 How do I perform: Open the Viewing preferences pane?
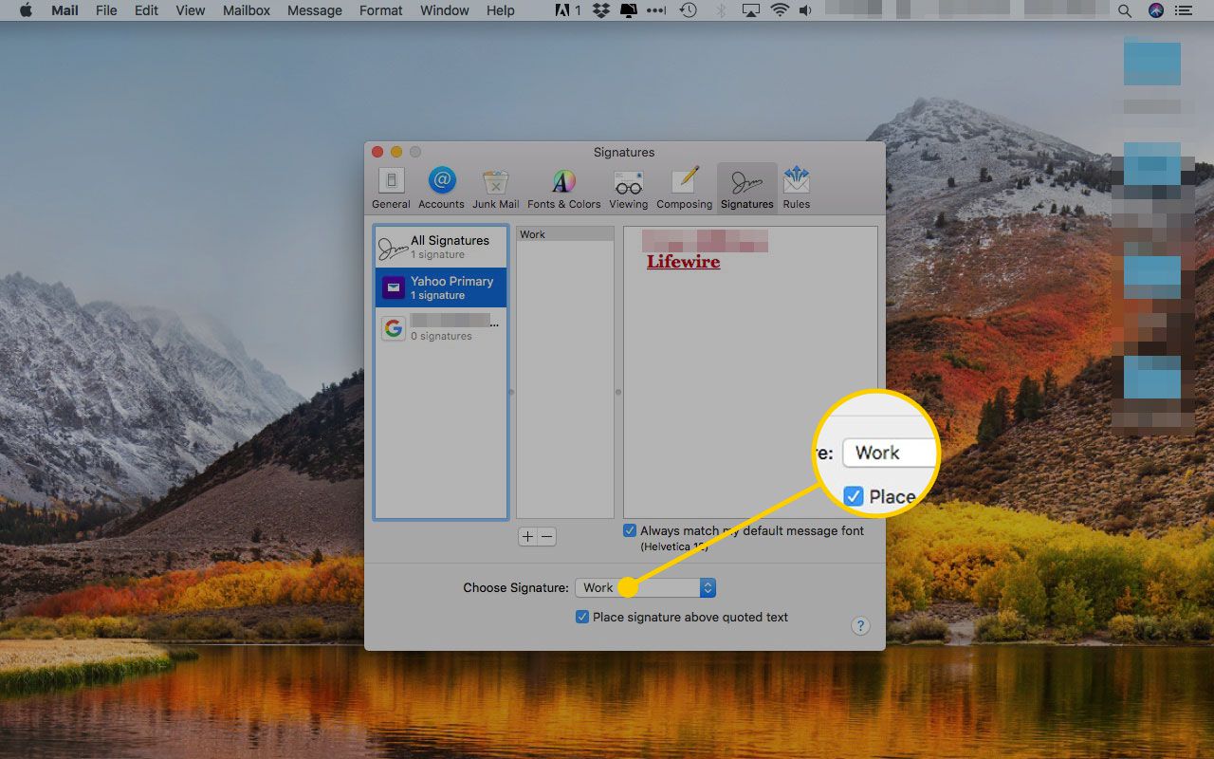coord(628,187)
